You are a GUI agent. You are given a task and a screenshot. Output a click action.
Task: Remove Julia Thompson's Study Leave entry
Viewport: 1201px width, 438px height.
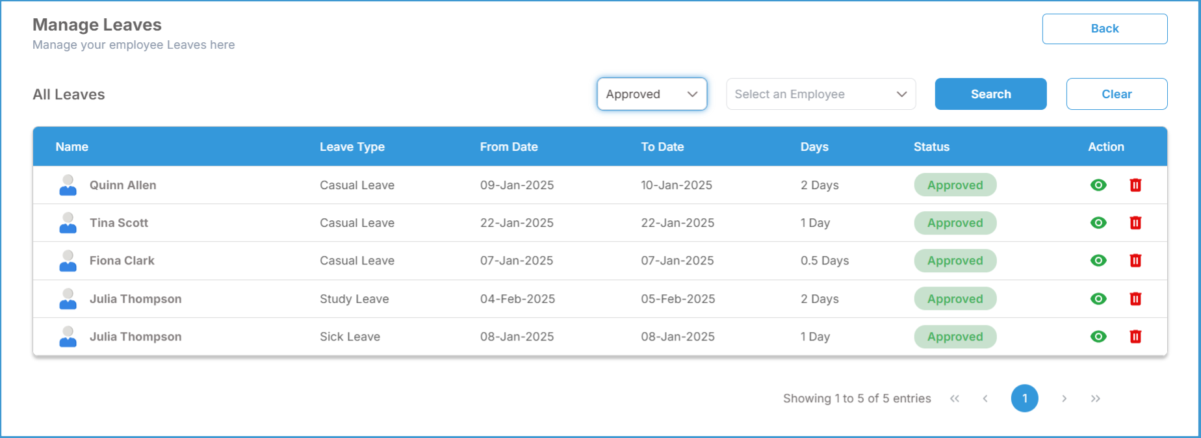click(x=1135, y=299)
